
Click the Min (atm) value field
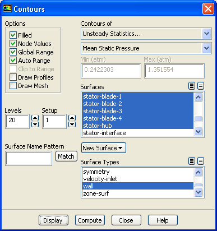[111, 71]
